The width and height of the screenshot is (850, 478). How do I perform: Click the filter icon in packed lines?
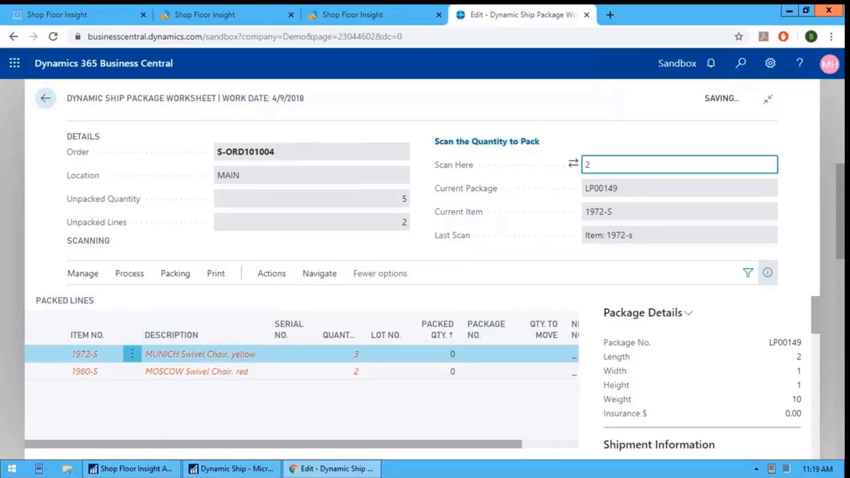coord(748,273)
